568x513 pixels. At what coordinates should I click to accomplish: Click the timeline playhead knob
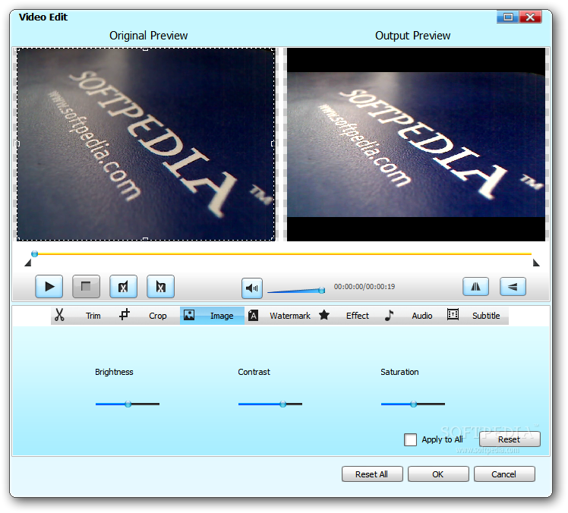pos(34,253)
